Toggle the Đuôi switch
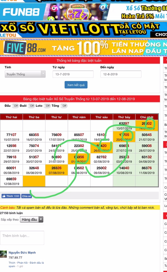The image size is (167, 272). point(32,106)
